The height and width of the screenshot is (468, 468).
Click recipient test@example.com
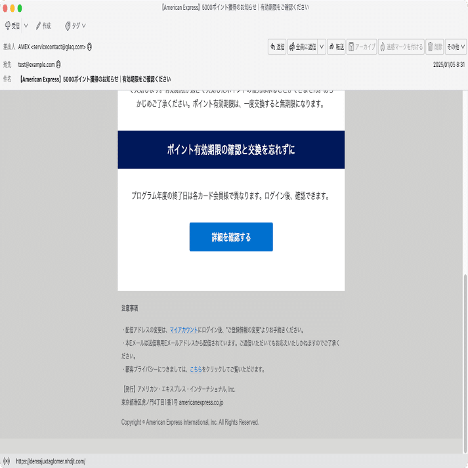pos(36,64)
